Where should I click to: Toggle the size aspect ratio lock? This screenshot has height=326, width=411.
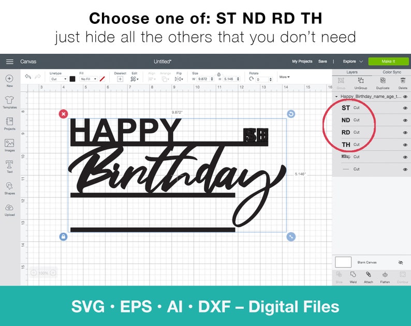click(x=219, y=75)
